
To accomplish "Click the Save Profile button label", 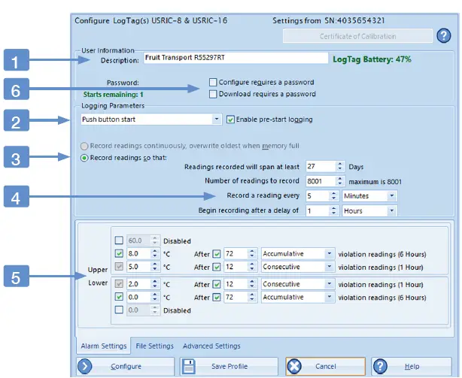I will 229,366.
